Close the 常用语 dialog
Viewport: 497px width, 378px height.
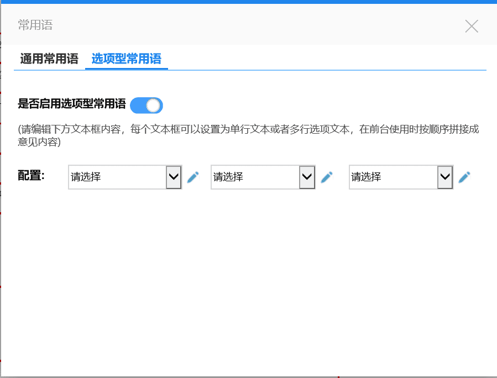coord(472,26)
